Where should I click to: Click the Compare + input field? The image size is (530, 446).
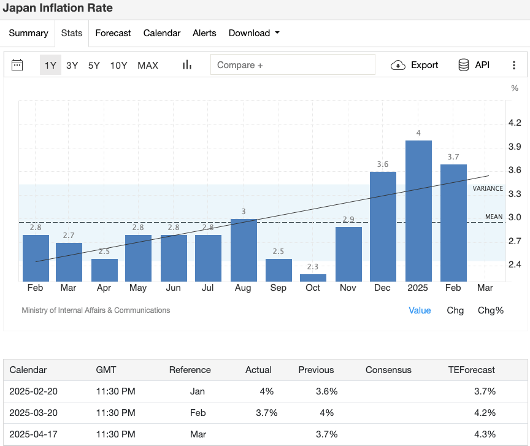(x=293, y=65)
